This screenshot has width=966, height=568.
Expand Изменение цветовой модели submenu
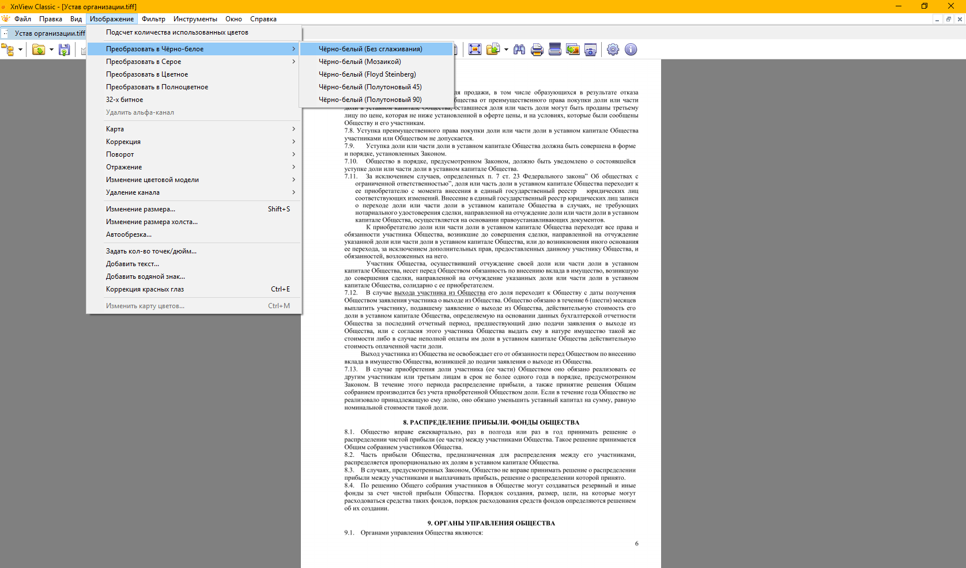tap(194, 180)
